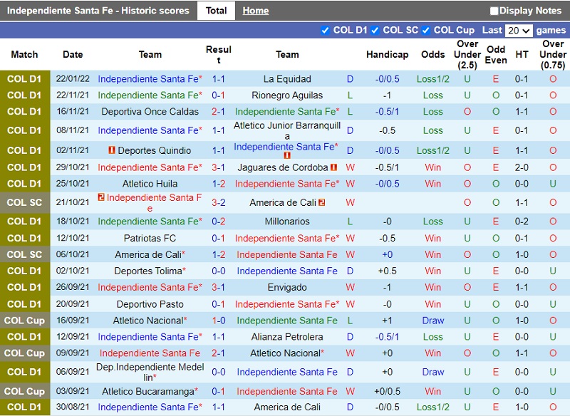Open the La Equidad team link
The image size is (570, 416).
click(x=287, y=79)
